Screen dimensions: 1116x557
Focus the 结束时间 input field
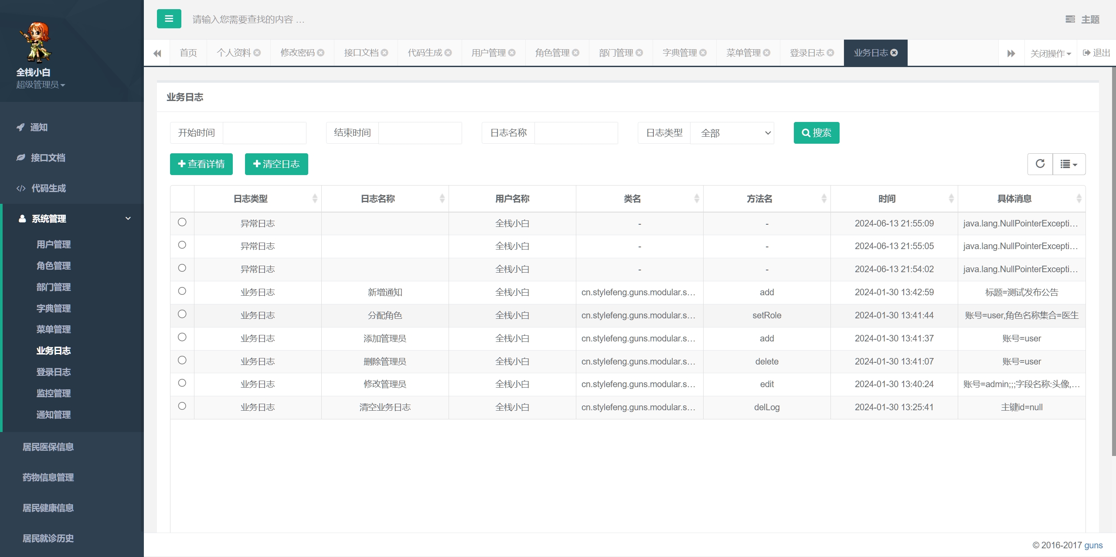(x=420, y=133)
